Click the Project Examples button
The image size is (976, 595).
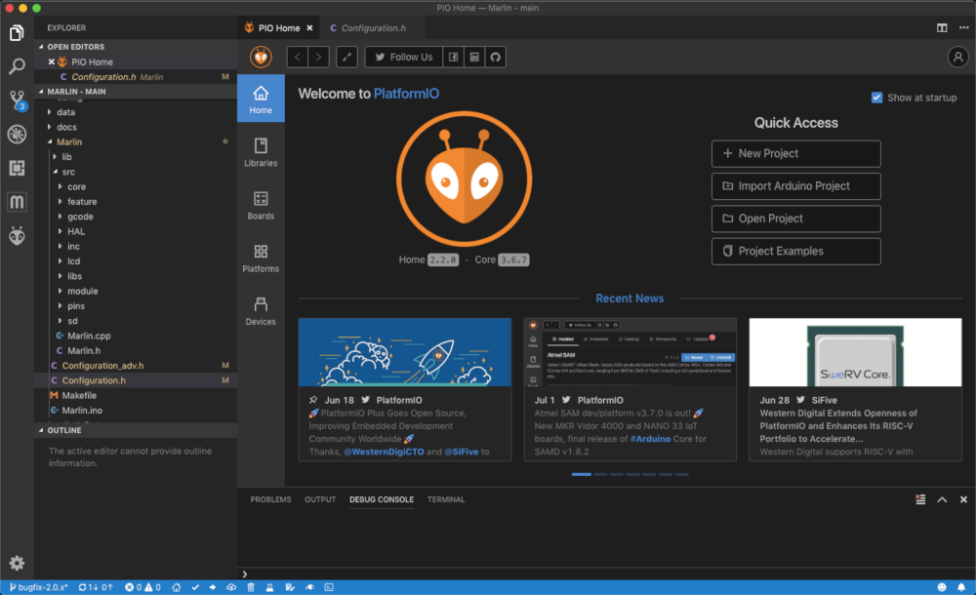click(x=796, y=252)
